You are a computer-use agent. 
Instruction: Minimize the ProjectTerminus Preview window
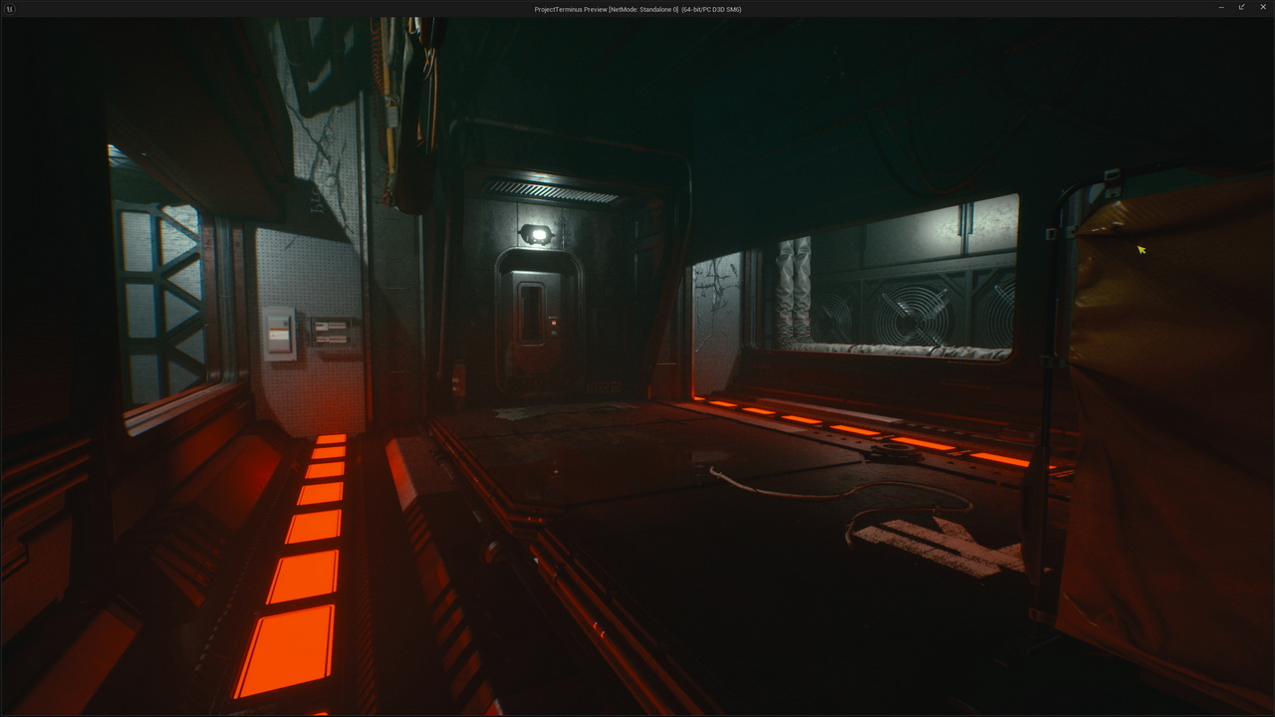(1221, 8)
